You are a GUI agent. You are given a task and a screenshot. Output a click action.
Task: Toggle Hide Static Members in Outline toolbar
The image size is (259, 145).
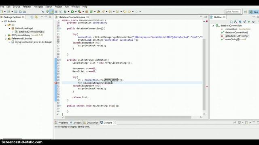[x=244, y=22]
